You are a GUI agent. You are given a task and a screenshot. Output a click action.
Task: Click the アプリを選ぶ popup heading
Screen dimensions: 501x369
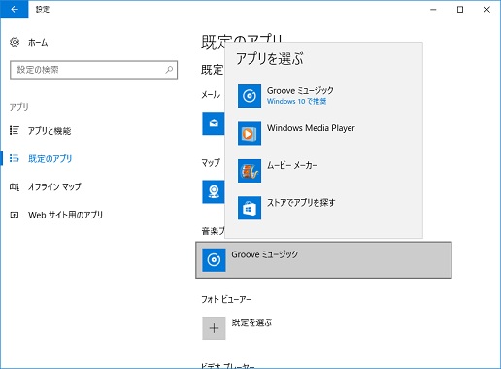coord(270,59)
